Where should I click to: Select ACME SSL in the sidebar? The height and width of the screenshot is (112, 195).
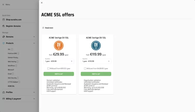[11, 86]
